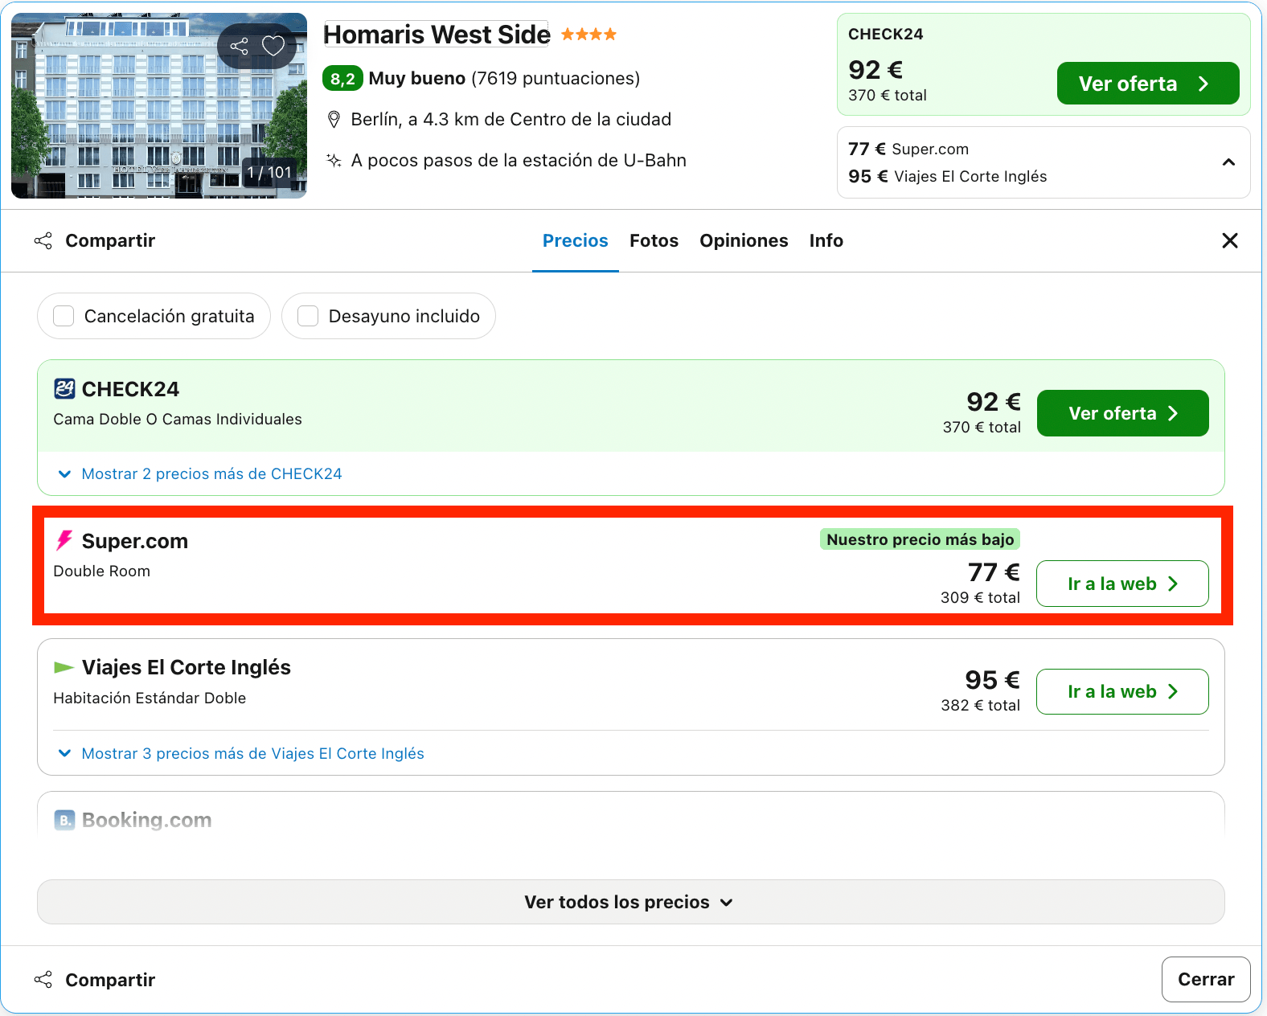Switch to the Precios tab
This screenshot has width=1267, height=1016.
(x=576, y=241)
